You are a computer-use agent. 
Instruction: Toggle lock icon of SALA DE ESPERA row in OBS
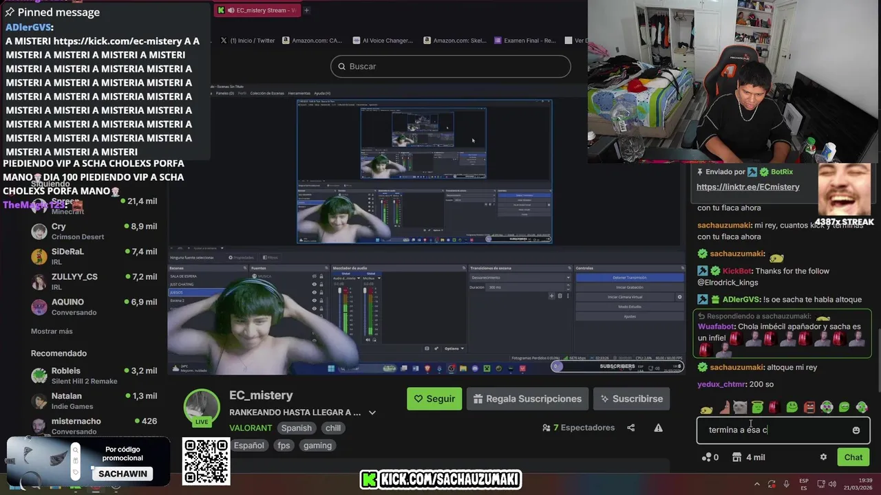pyautogui.click(x=321, y=276)
